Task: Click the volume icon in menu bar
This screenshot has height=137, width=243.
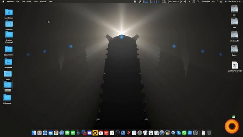Action: 213,2
